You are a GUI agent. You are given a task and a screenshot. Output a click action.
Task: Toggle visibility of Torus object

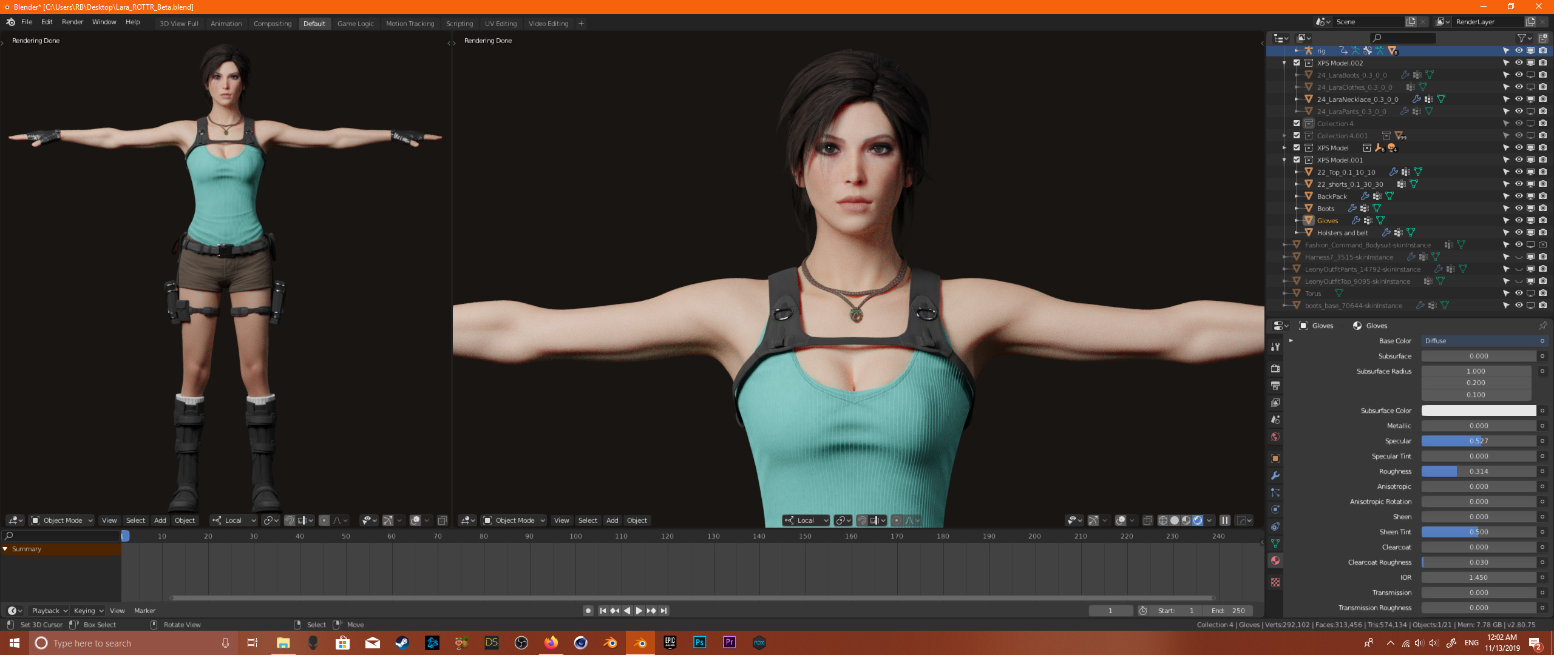click(x=1519, y=294)
